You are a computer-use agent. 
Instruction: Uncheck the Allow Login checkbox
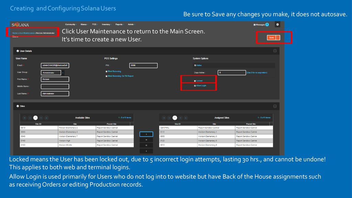coord(195,86)
